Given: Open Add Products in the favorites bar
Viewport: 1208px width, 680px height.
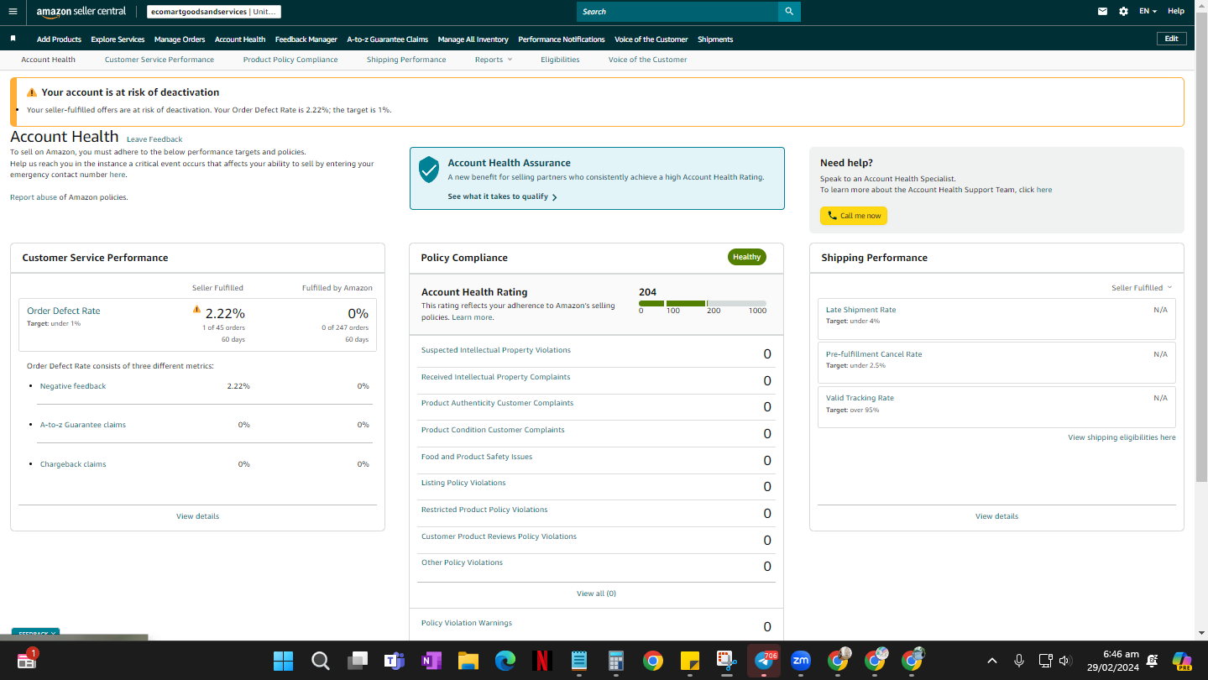Looking at the screenshot, I should pyautogui.click(x=59, y=39).
